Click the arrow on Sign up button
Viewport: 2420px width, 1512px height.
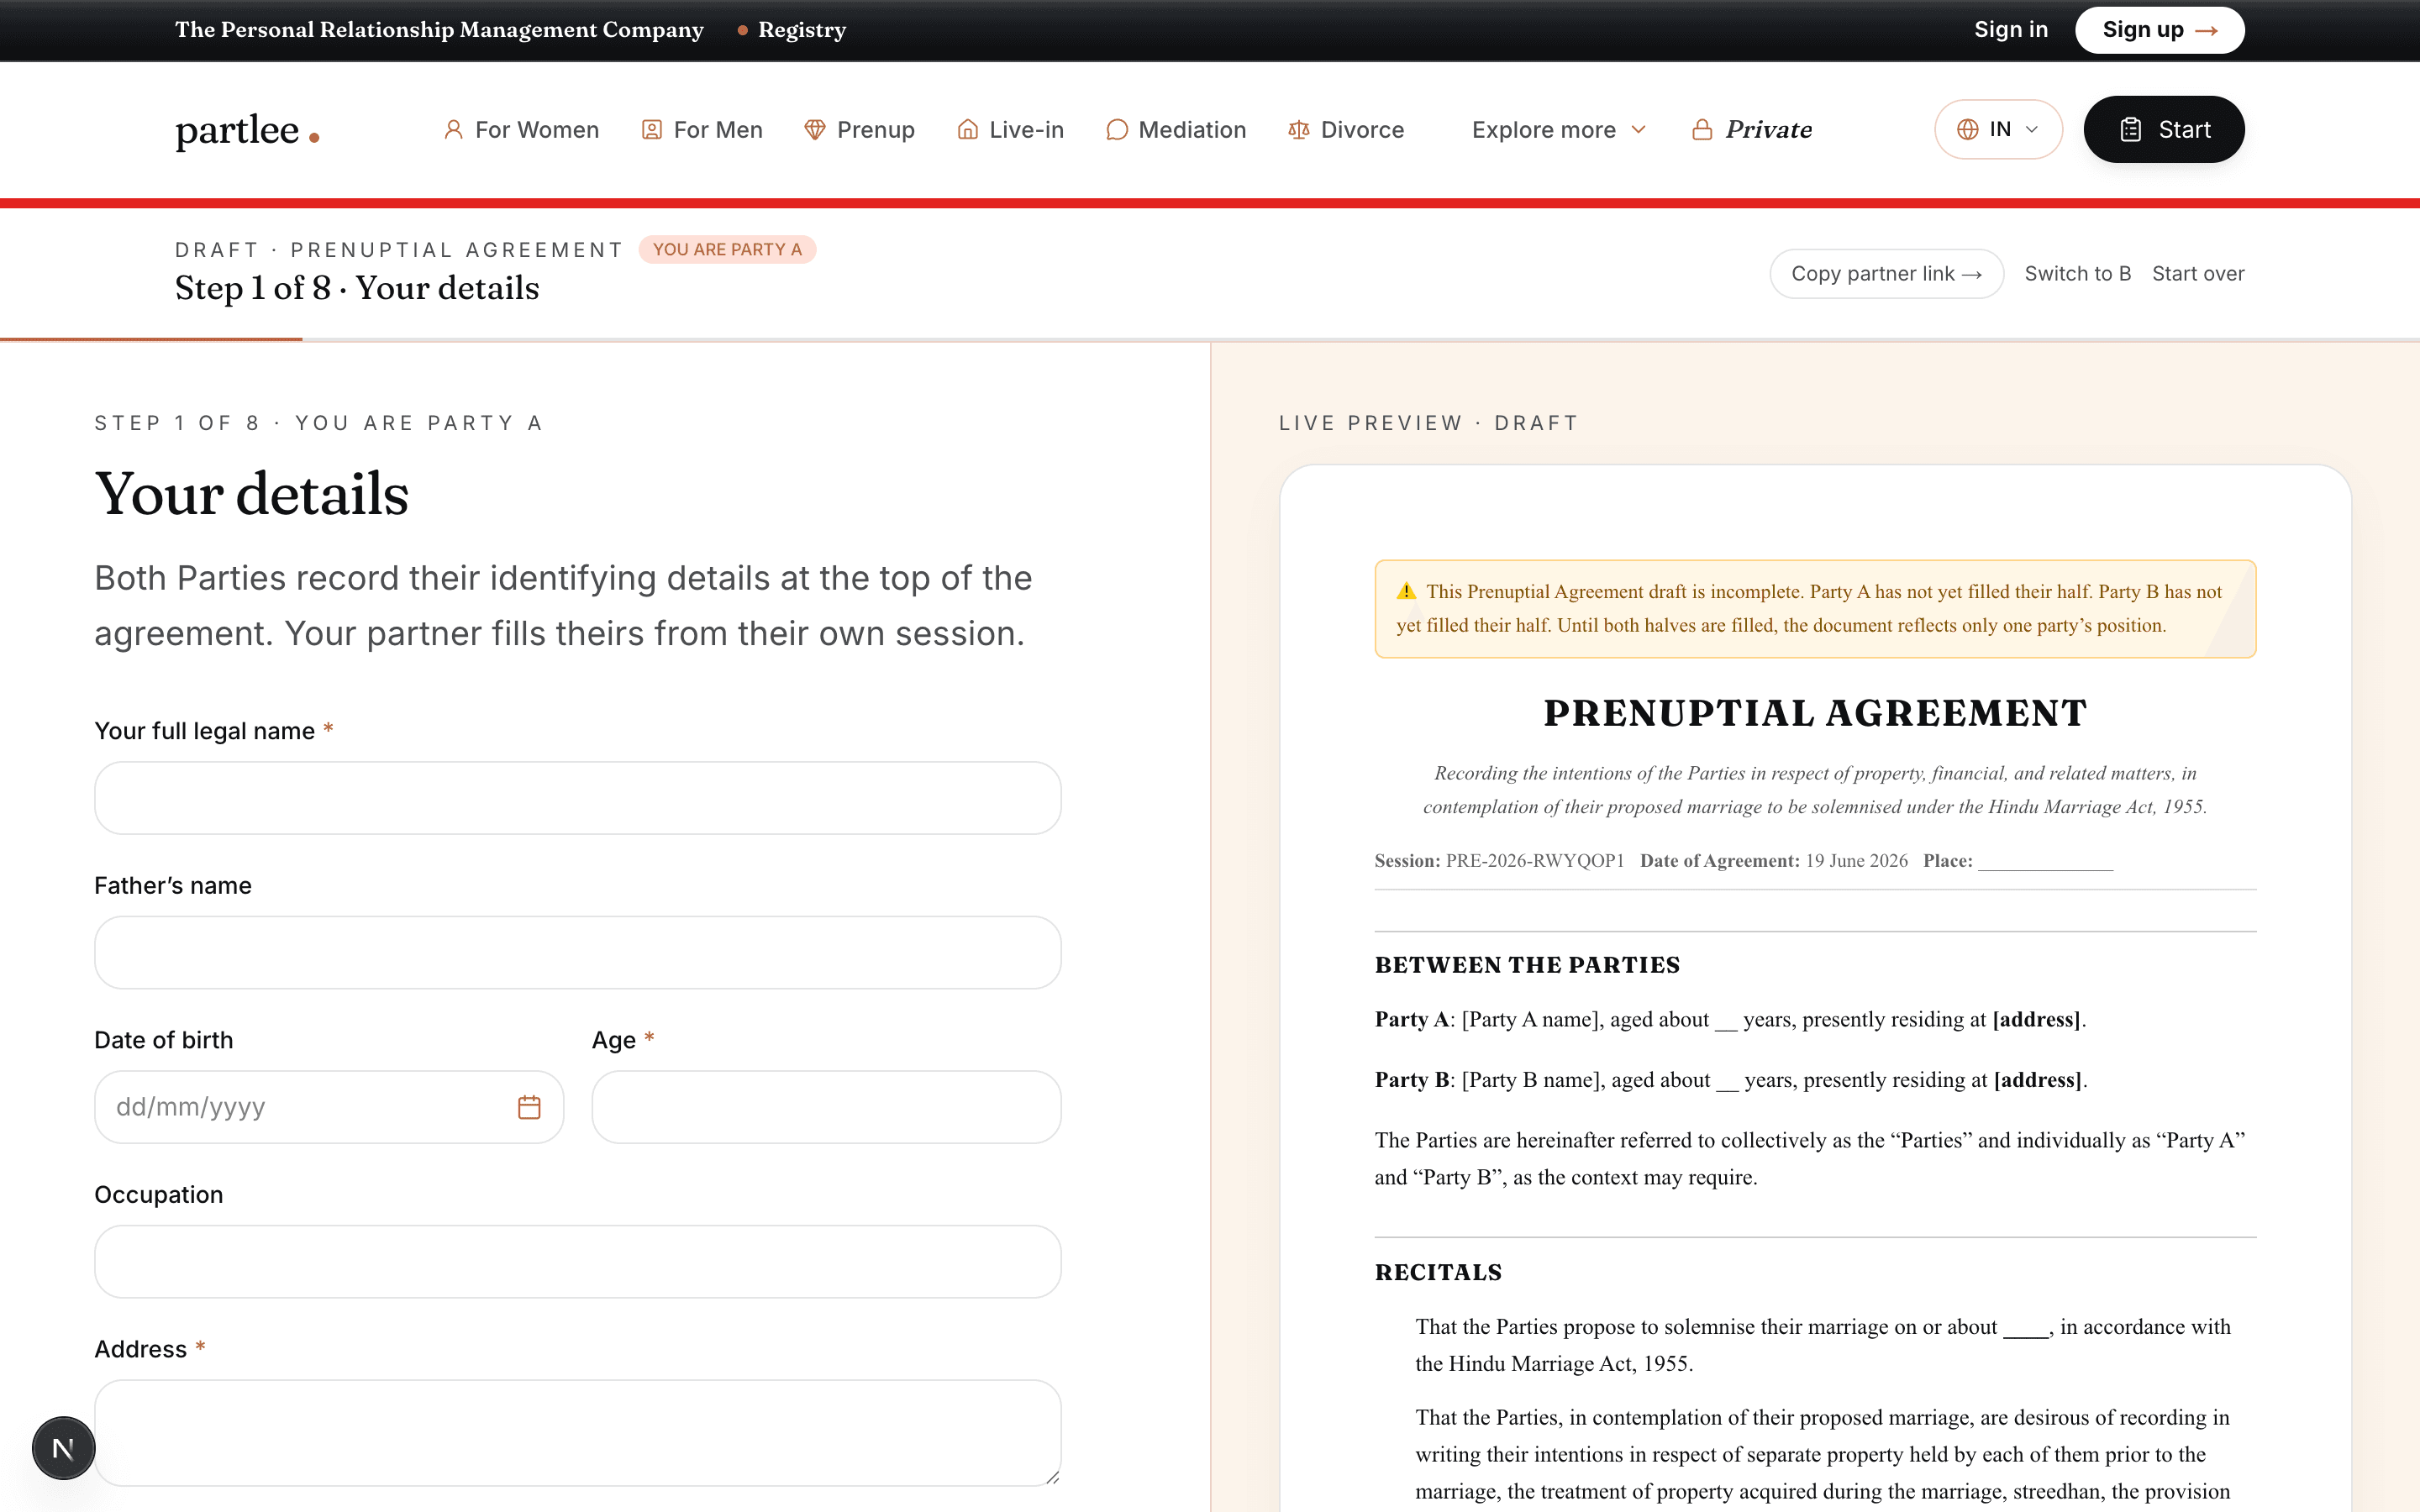point(2206,31)
